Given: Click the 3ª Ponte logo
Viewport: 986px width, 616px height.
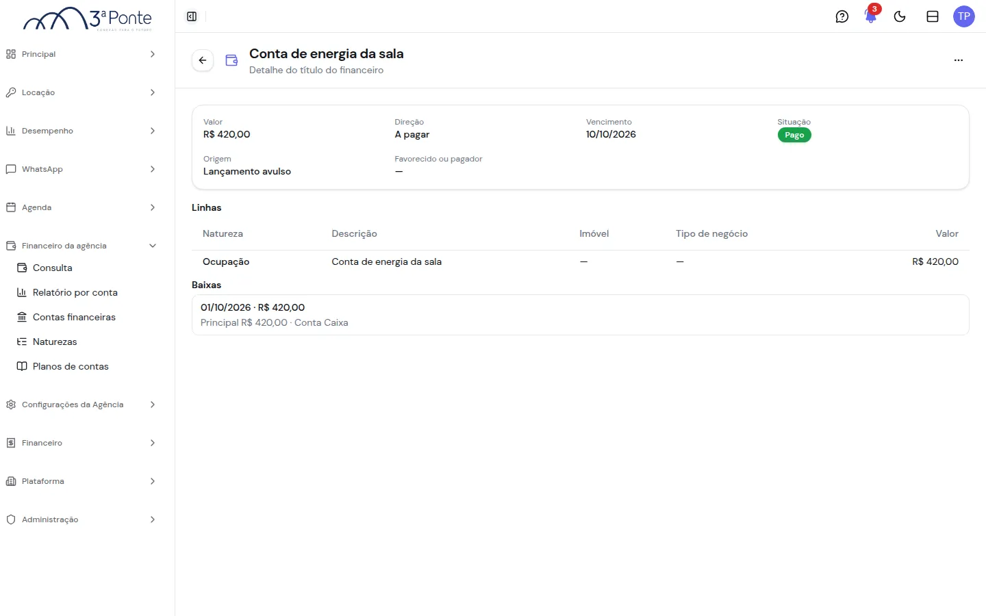Looking at the screenshot, I should pos(88,18).
